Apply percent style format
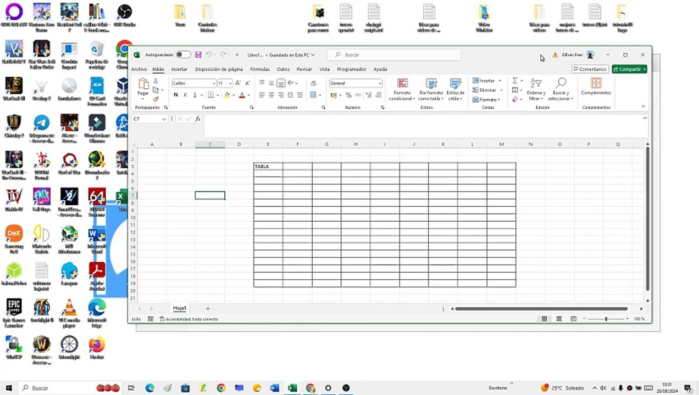 click(348, 95)
